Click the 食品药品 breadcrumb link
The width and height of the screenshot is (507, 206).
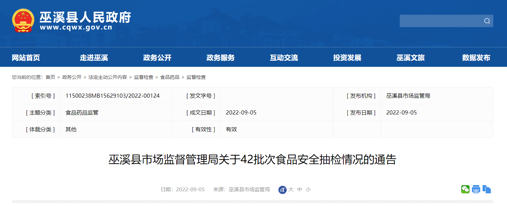[170, 77]
